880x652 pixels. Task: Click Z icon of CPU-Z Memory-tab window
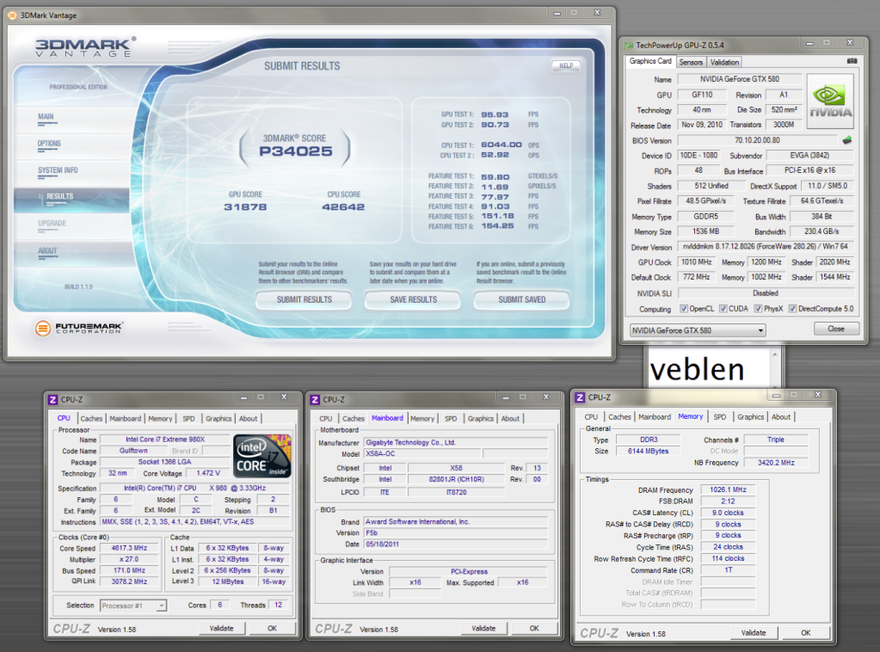click(x=580, y=397)
